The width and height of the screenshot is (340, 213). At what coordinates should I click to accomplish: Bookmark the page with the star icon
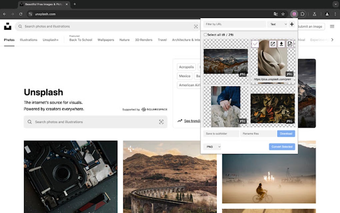pyautogui.click(x=282, y=14)
